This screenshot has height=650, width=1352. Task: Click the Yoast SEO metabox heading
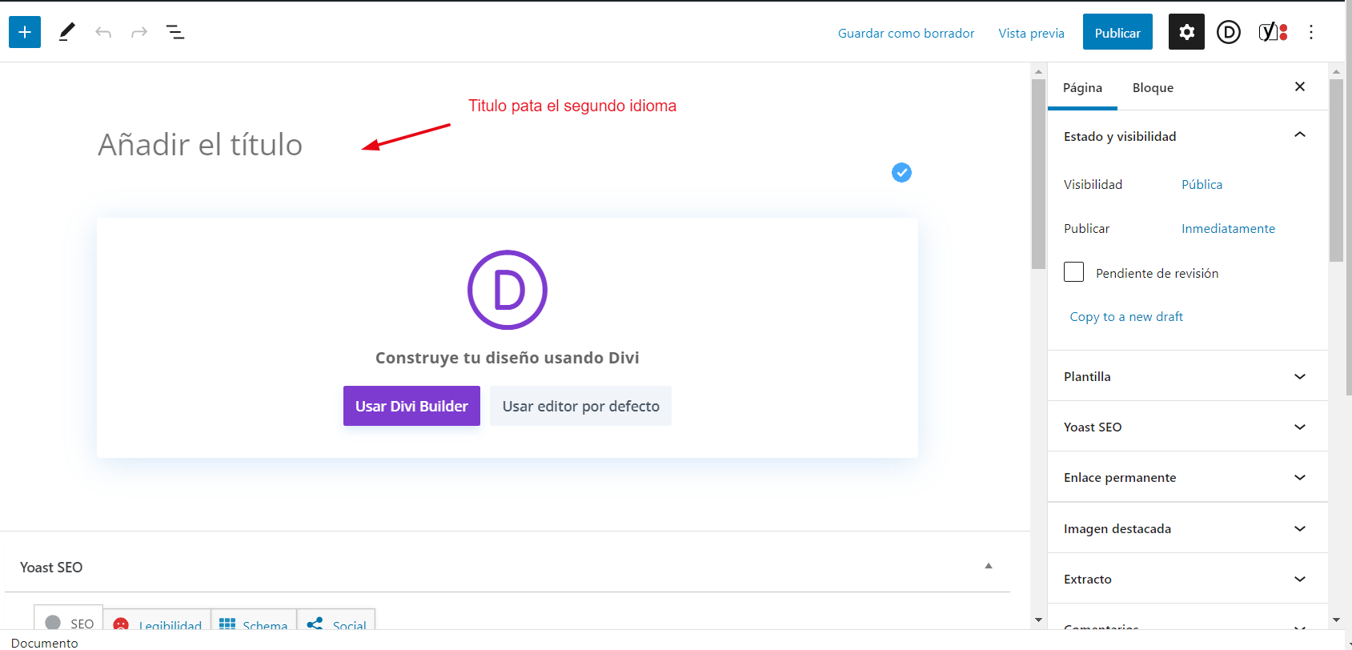pyautogui.click(x=51, y=567)
